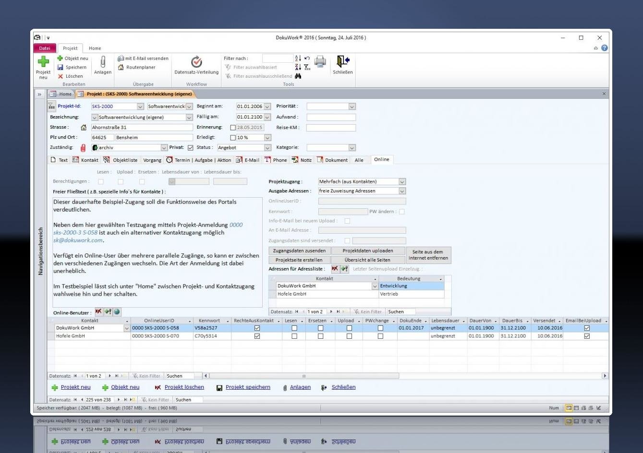Open the Datei ribbon tab

(45, 48)
